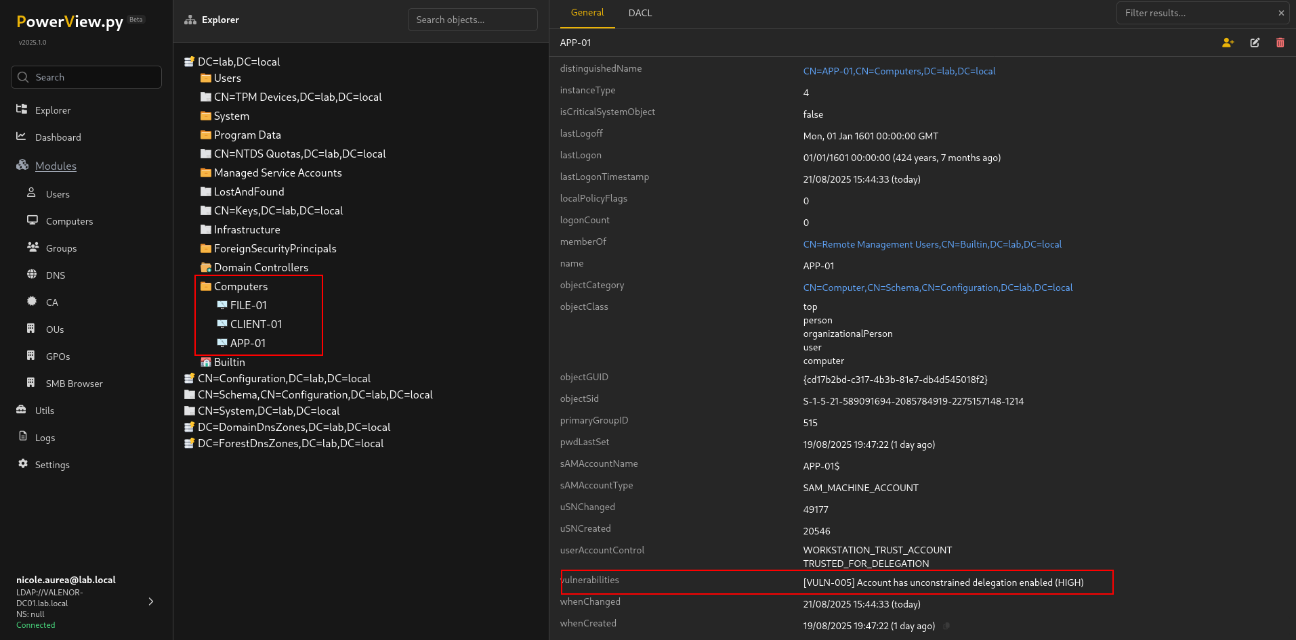Open the DNS module in sidebar
The width and height of the screenshot is (1296, 640).
tap(56, 275)
